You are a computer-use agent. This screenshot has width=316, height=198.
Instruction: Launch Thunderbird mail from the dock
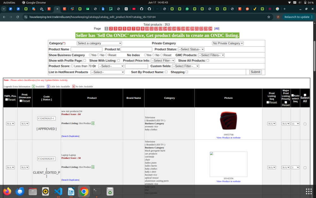(20, 191)
